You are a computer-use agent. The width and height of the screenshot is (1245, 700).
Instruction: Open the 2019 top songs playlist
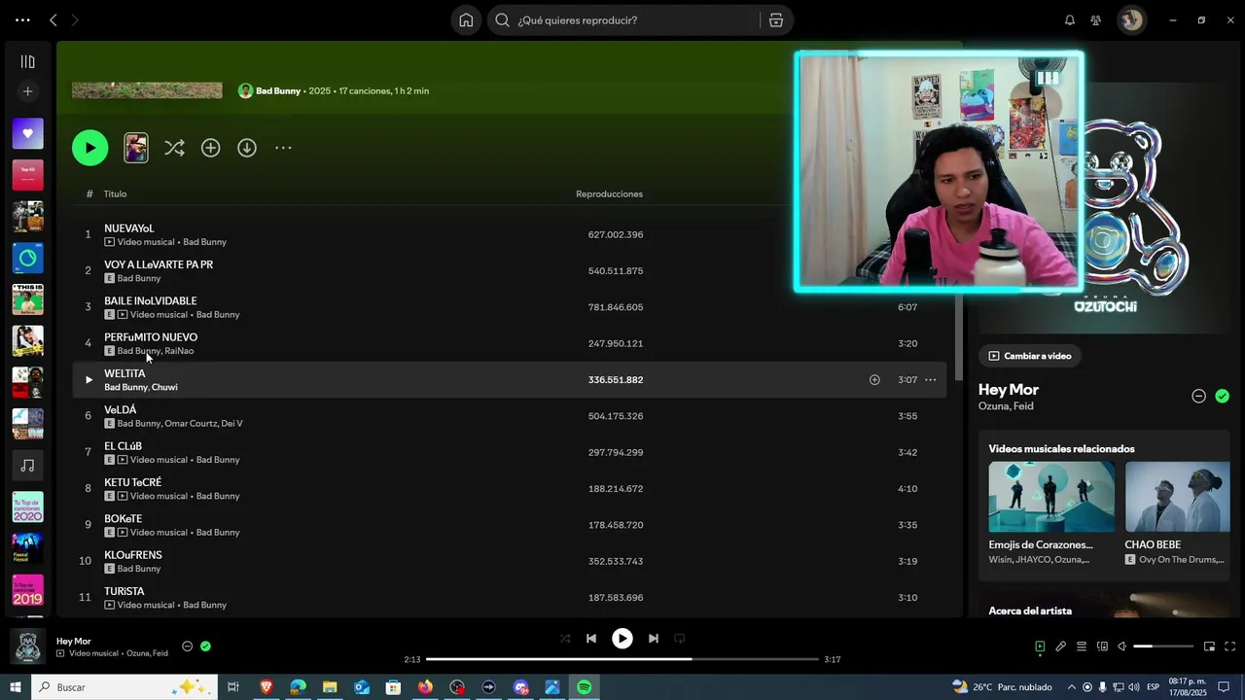[27, 590]
